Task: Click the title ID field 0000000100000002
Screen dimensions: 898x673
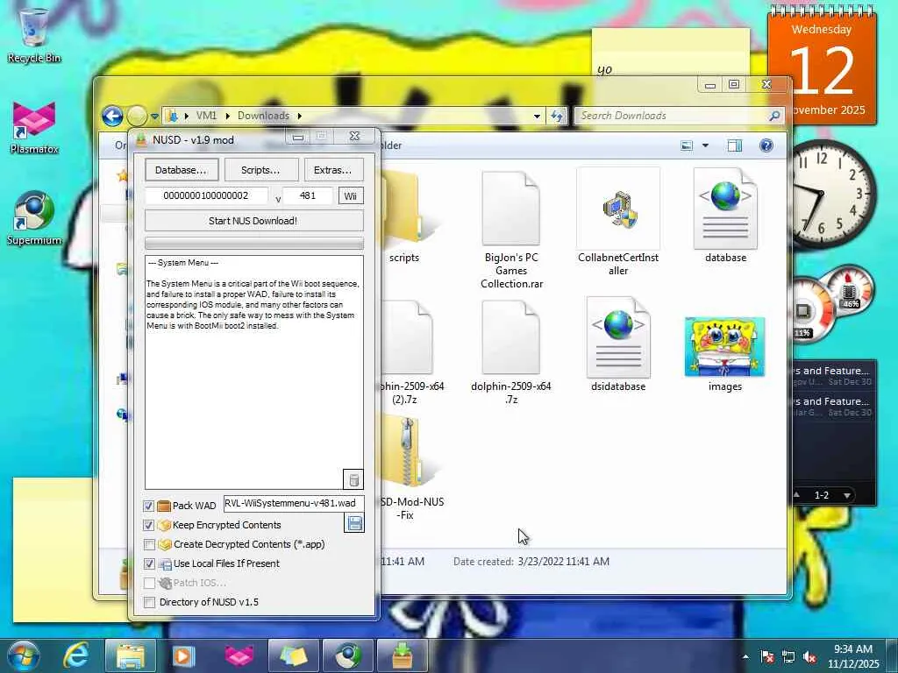Action: tap(206, 195)
